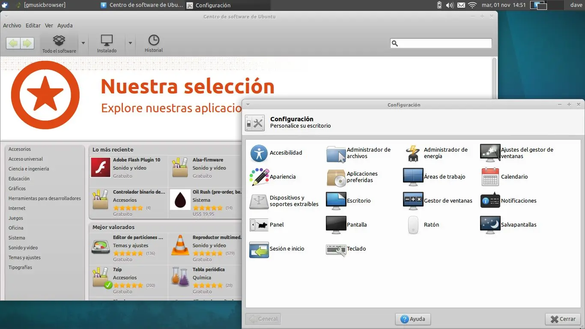Image resolution: width=585 pixels, height=329 pixels.
Task: Go forward with the right arrow button
Action: click(27, 43)
